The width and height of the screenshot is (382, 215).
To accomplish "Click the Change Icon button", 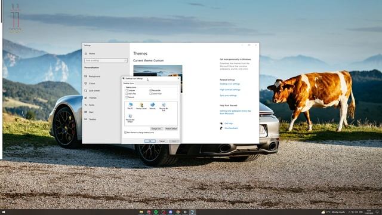I will tap(156, 128).
